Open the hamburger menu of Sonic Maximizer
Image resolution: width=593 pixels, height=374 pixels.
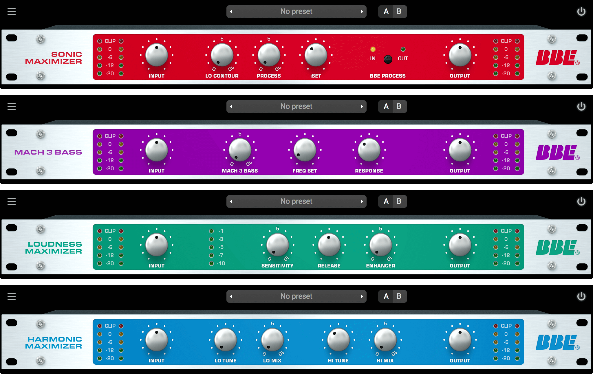[12, 12]
